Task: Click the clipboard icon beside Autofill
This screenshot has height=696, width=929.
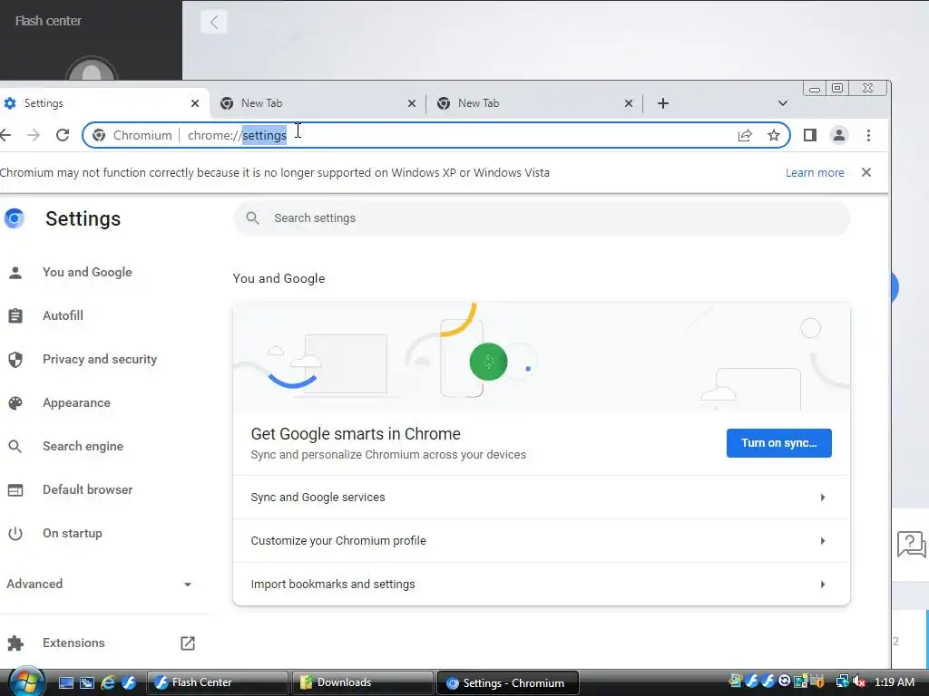Action: (x=15, y=316)
